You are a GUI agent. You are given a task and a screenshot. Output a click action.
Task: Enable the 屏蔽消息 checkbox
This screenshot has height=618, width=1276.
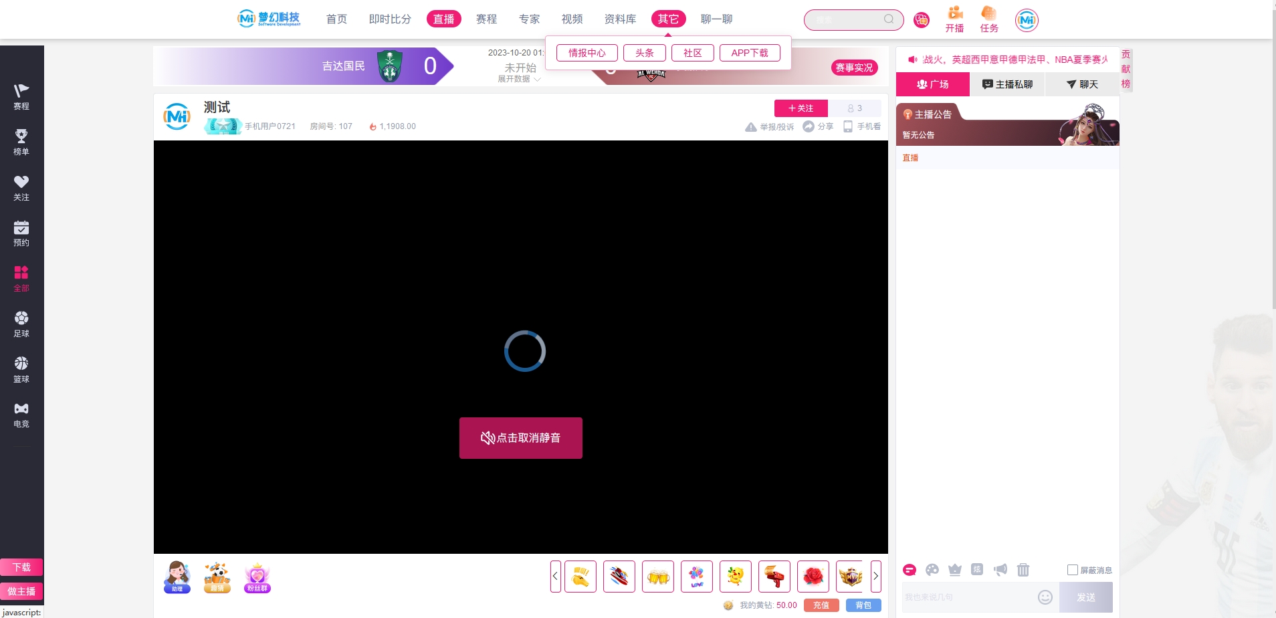(1072, 570)
